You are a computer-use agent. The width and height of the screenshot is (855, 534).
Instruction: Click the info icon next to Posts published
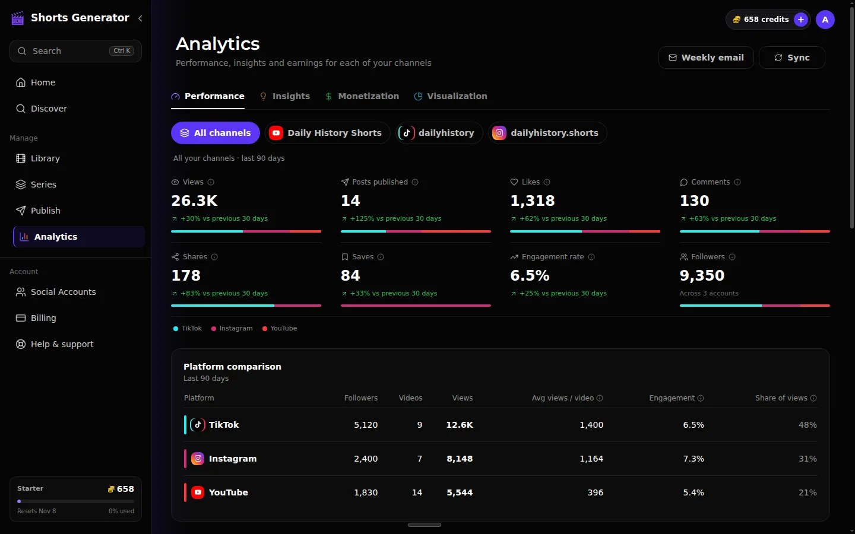click(x=415, y=182)
